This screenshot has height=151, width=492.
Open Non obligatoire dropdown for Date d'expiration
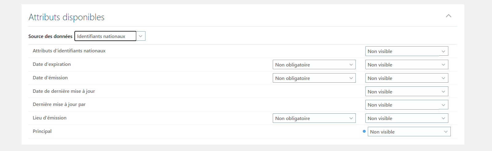pyautogui.click(x=314, y=65)
